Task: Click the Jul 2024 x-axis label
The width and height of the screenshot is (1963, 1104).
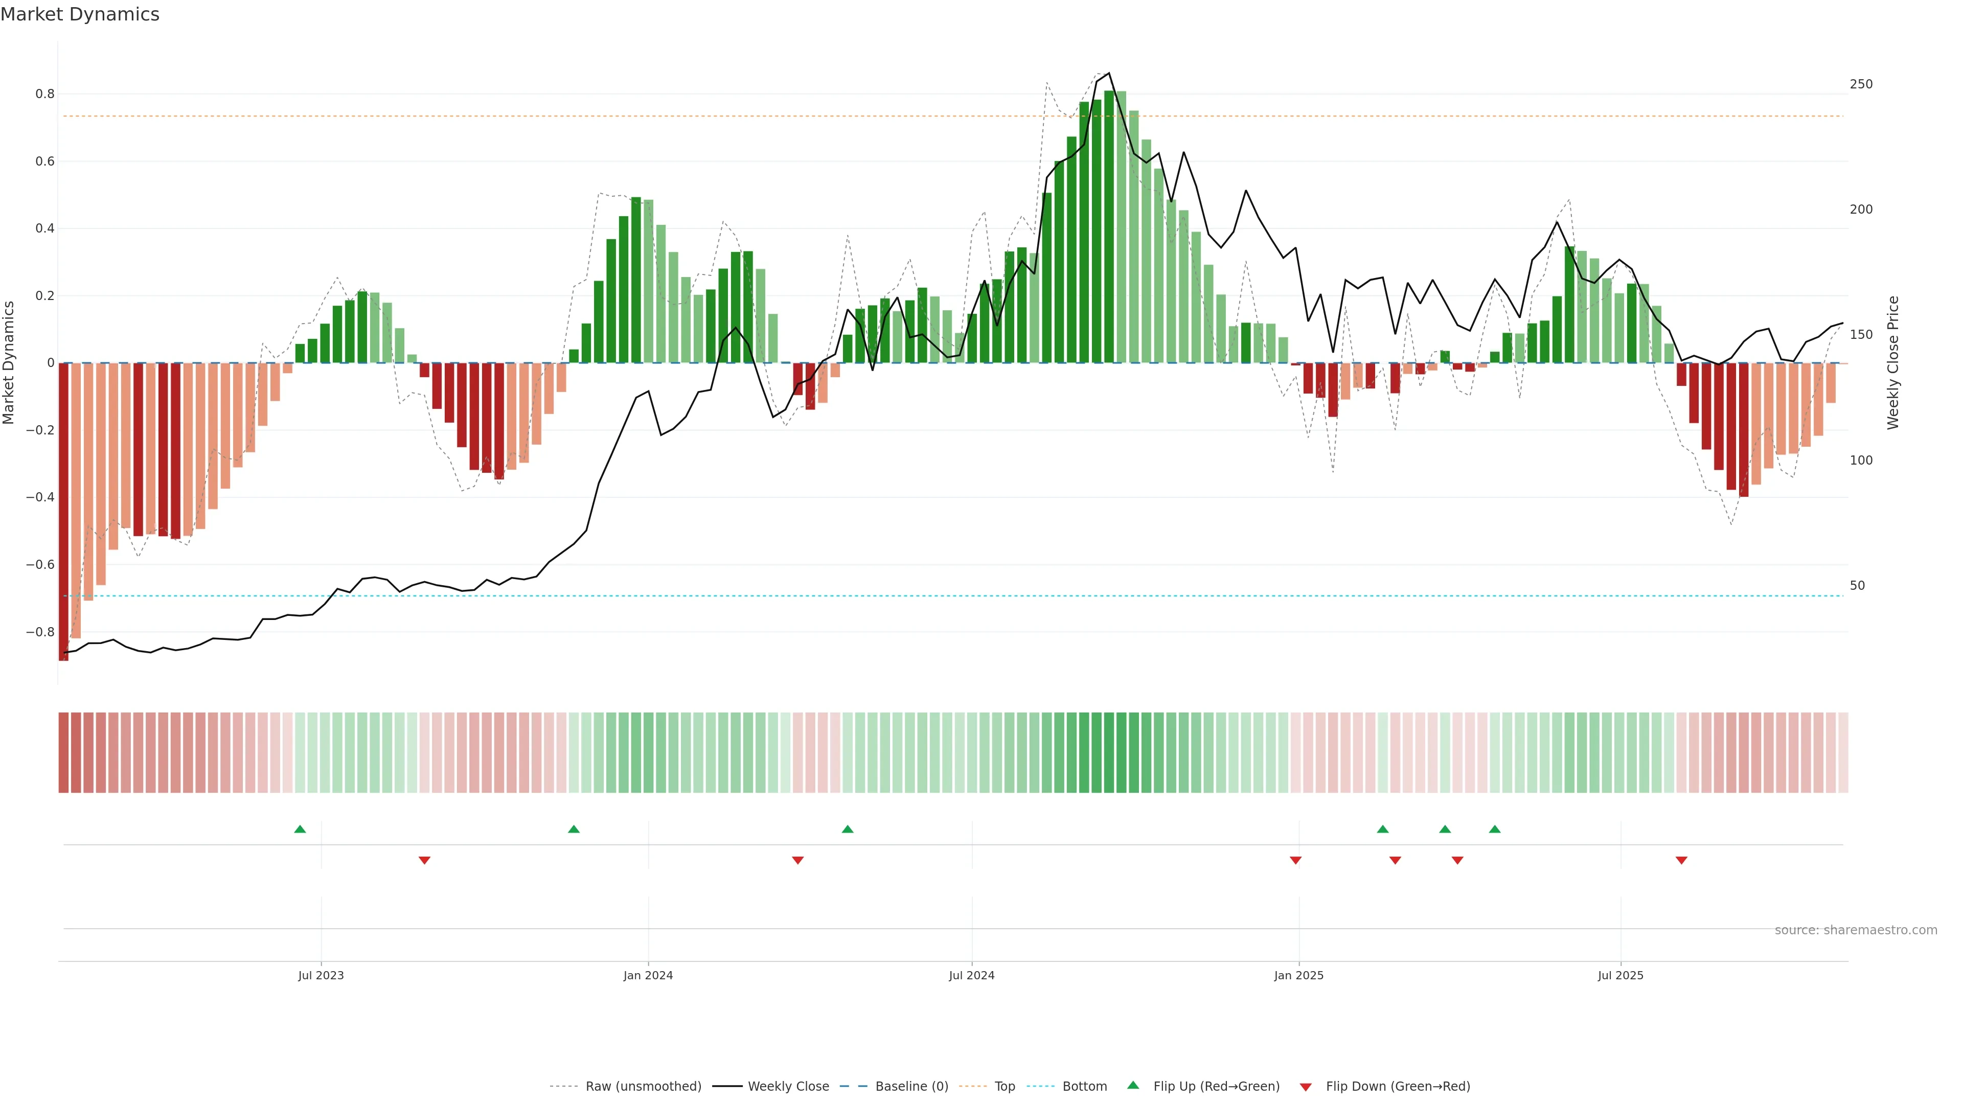Action: pos(972,975)
